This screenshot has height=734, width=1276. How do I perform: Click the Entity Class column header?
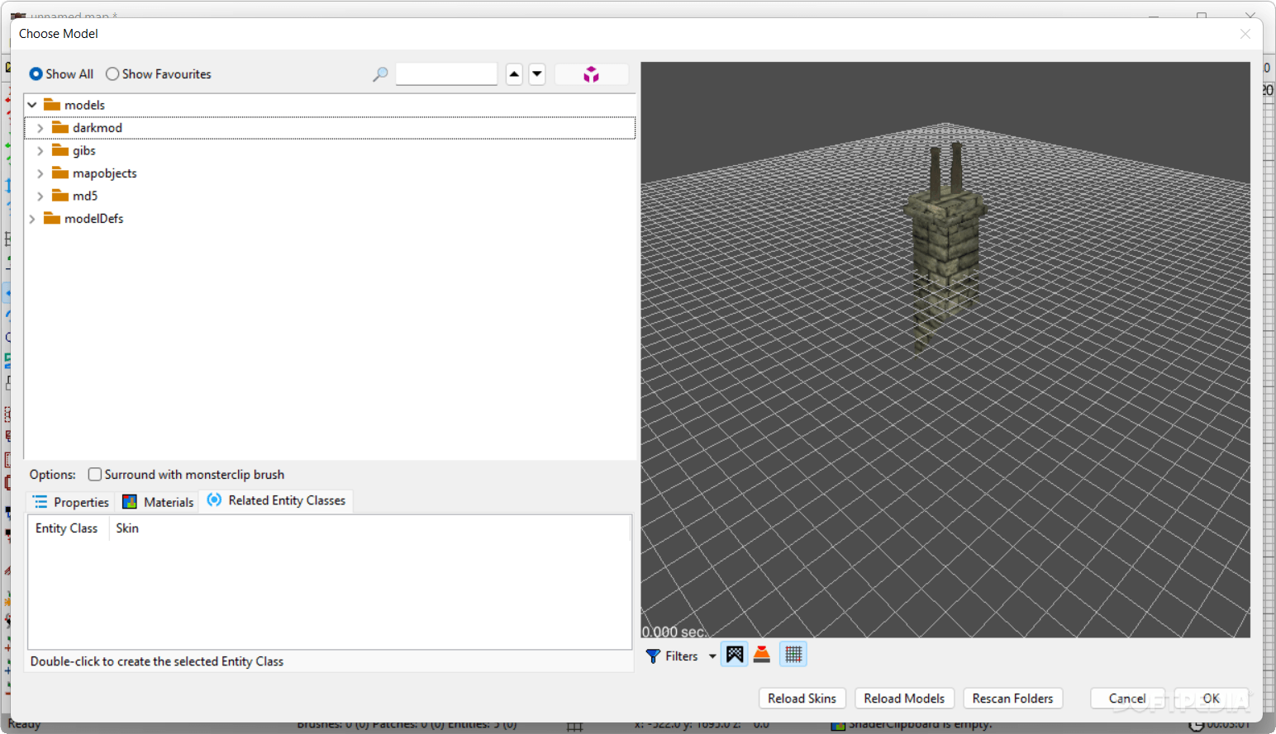67,528
